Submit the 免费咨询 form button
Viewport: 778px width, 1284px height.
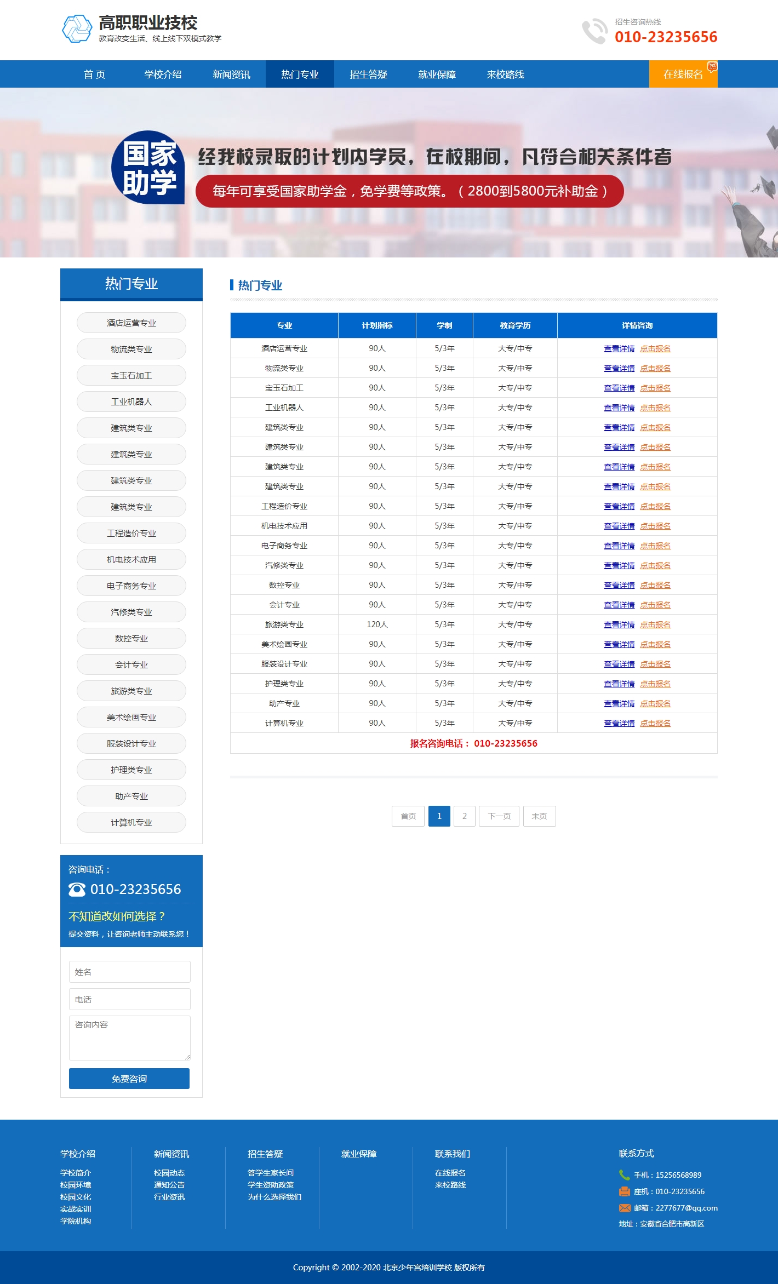[x=129, y=1079]
